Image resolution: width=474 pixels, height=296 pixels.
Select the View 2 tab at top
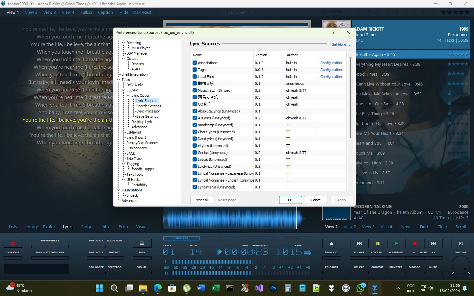tap(31, 12)
